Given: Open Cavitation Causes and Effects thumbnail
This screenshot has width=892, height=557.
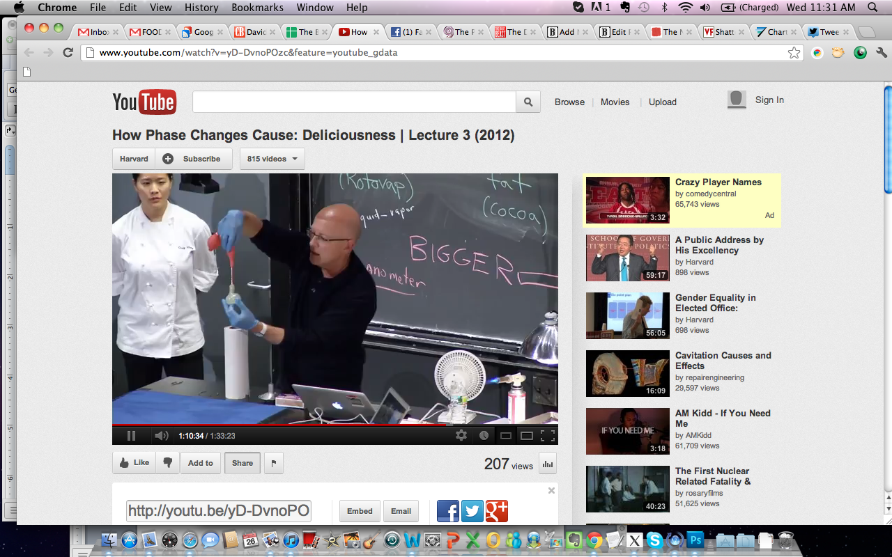Looking at the screenshot, I should [x=627, y=373].
